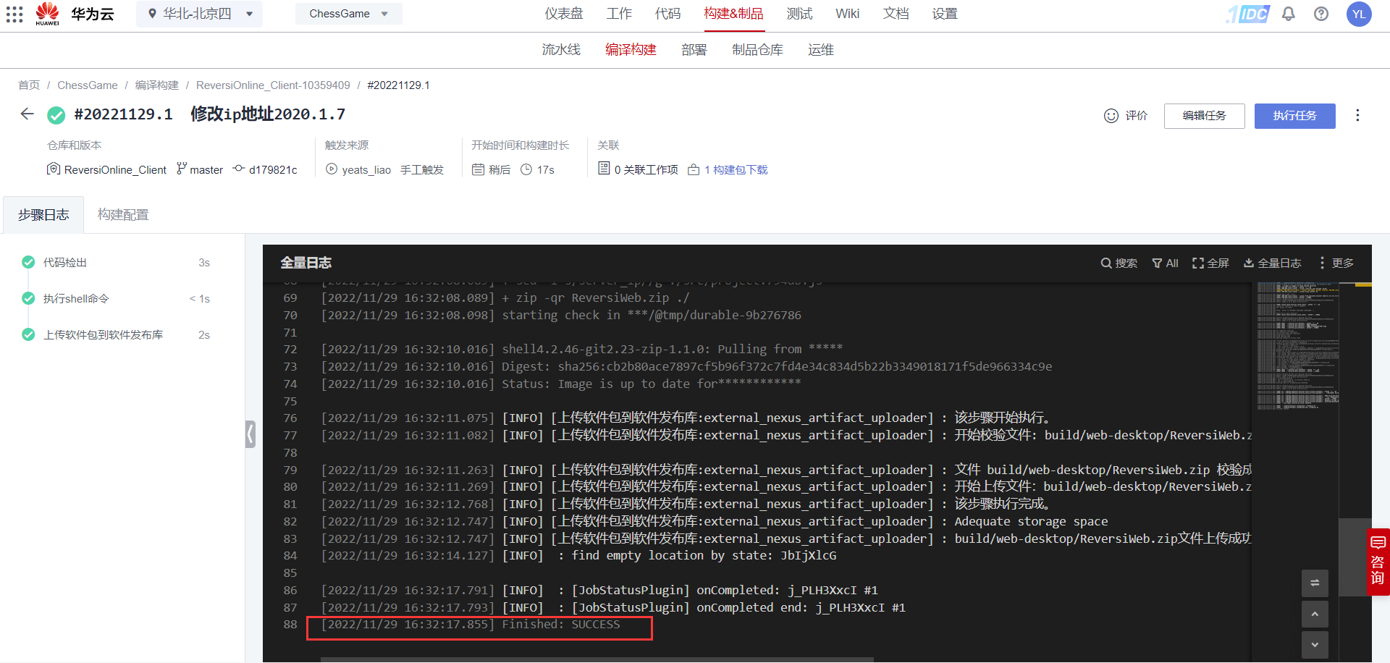Image resolution: width=1390 pixels, height=663 pixels.
Task: Click the ChessGame breadcrumb link
Action: pyautogui.click(x=88, y=85)
